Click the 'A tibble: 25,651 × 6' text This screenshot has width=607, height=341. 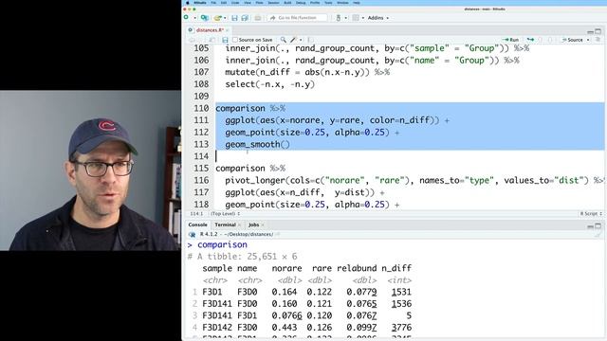(x=247, y=257)
